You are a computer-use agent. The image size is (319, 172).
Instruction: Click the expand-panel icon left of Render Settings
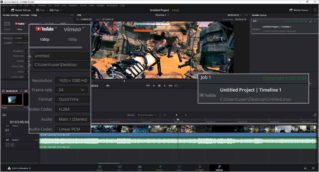point(4,10)
